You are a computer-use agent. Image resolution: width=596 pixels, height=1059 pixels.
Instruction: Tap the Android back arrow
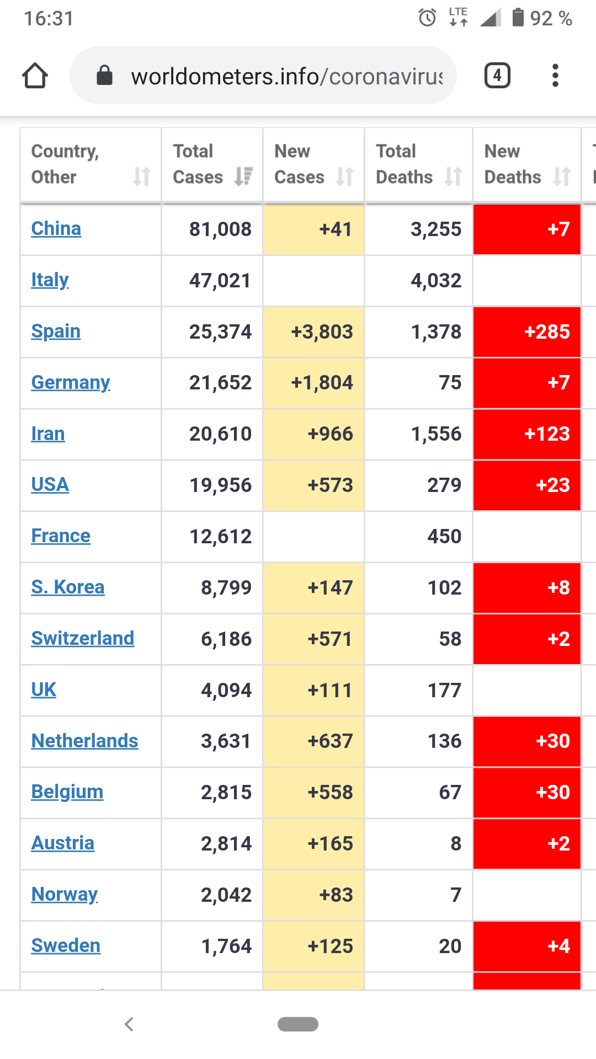(x=129, y=1024)
